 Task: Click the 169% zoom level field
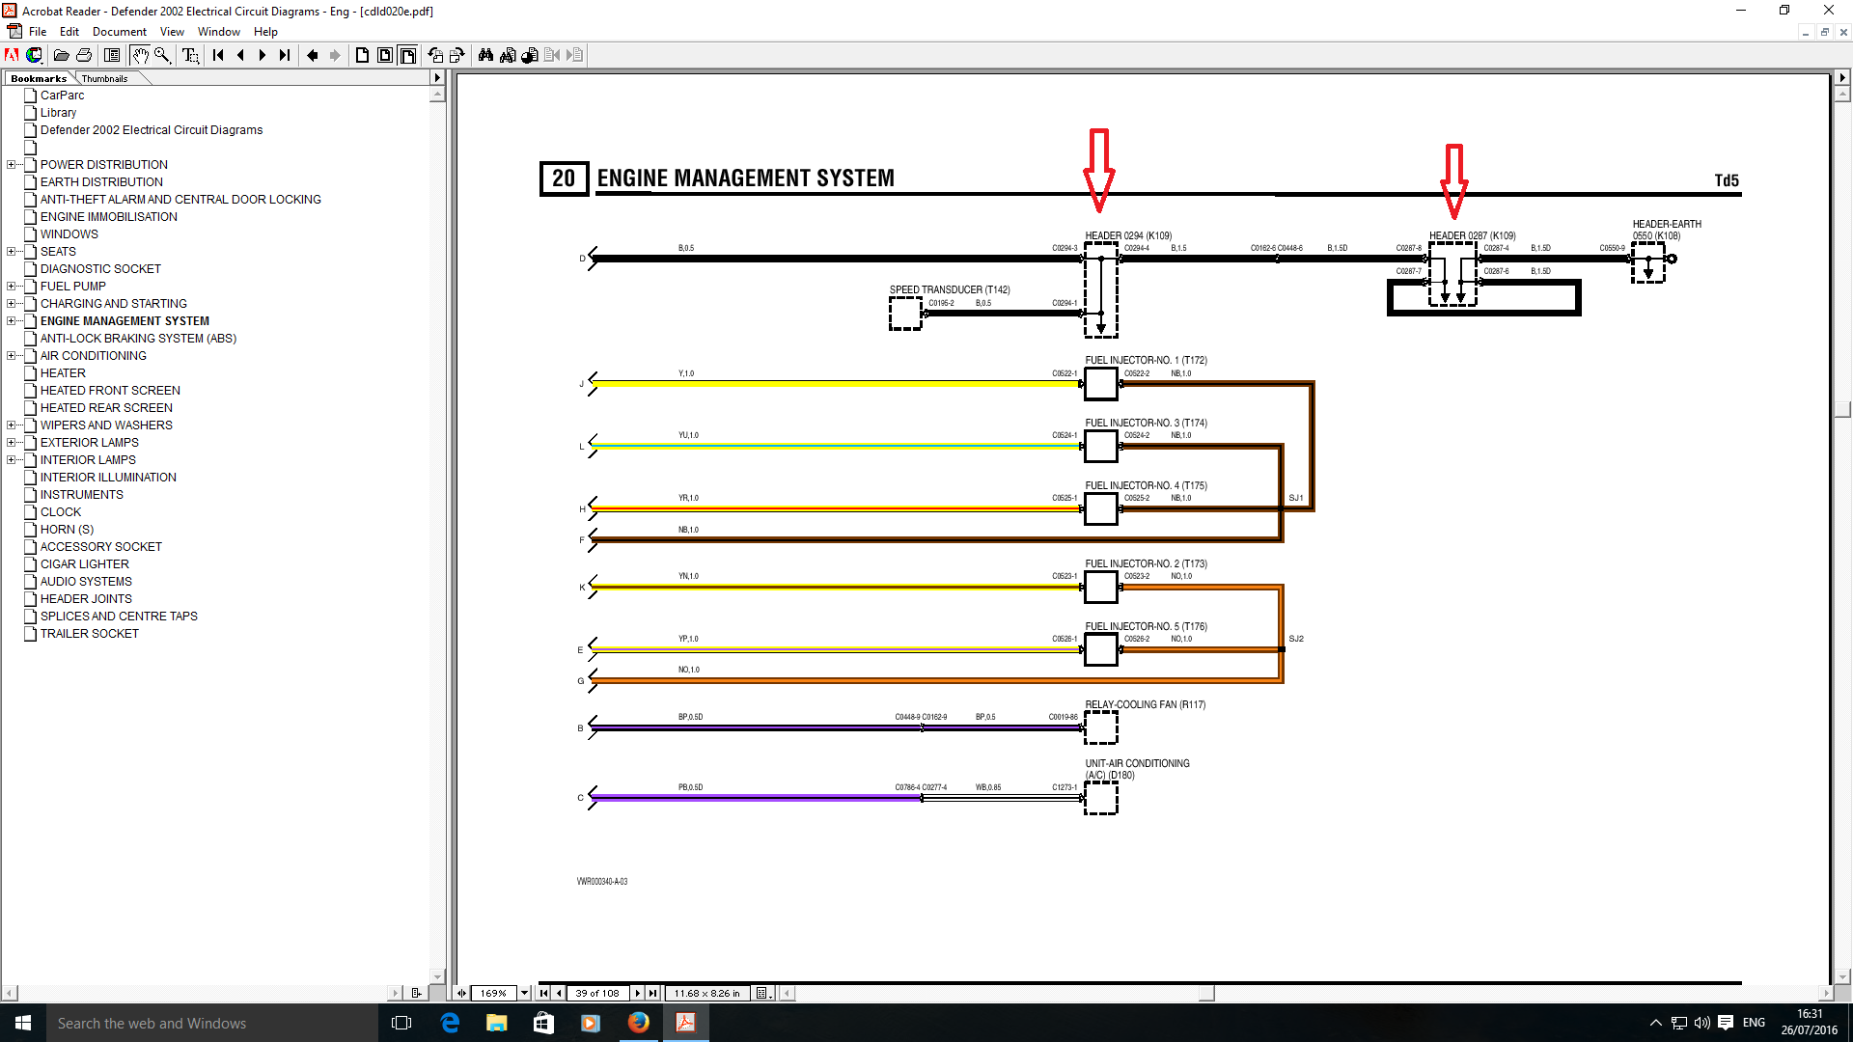493,993
